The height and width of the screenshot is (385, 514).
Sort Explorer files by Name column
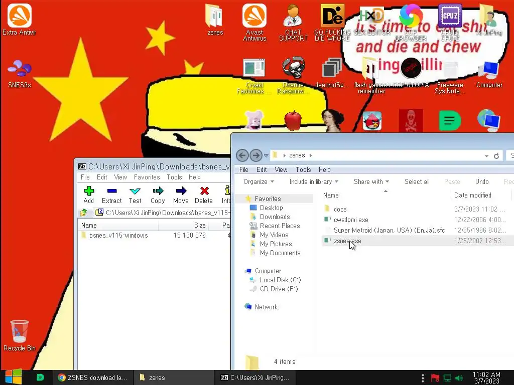385,195
